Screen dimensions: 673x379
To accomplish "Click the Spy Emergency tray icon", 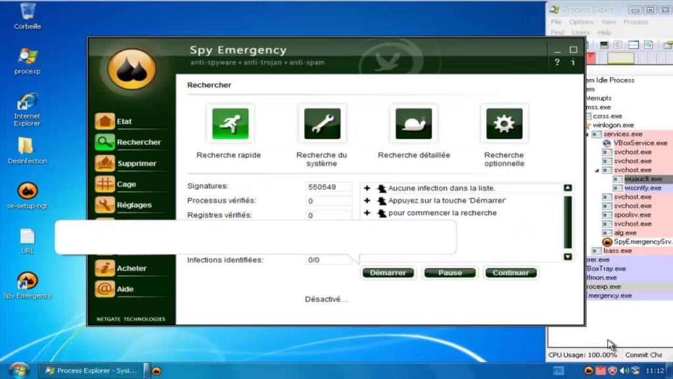I will click(x=588, y=370).
